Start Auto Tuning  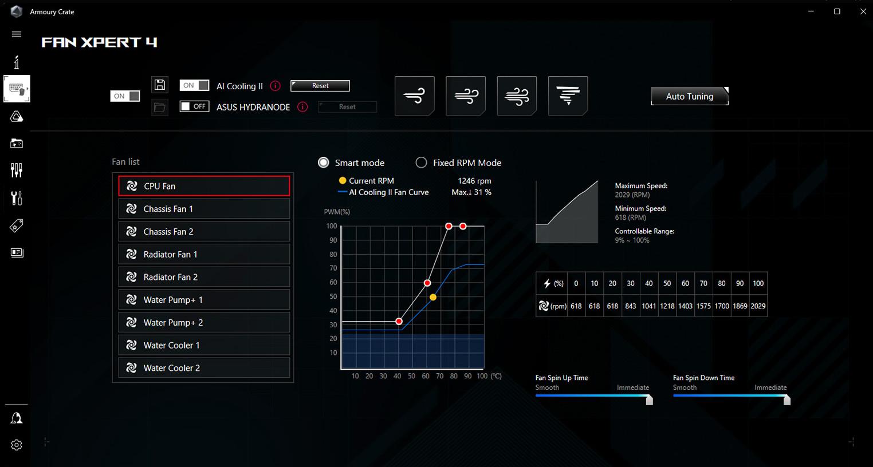click(x=690, y=96)
